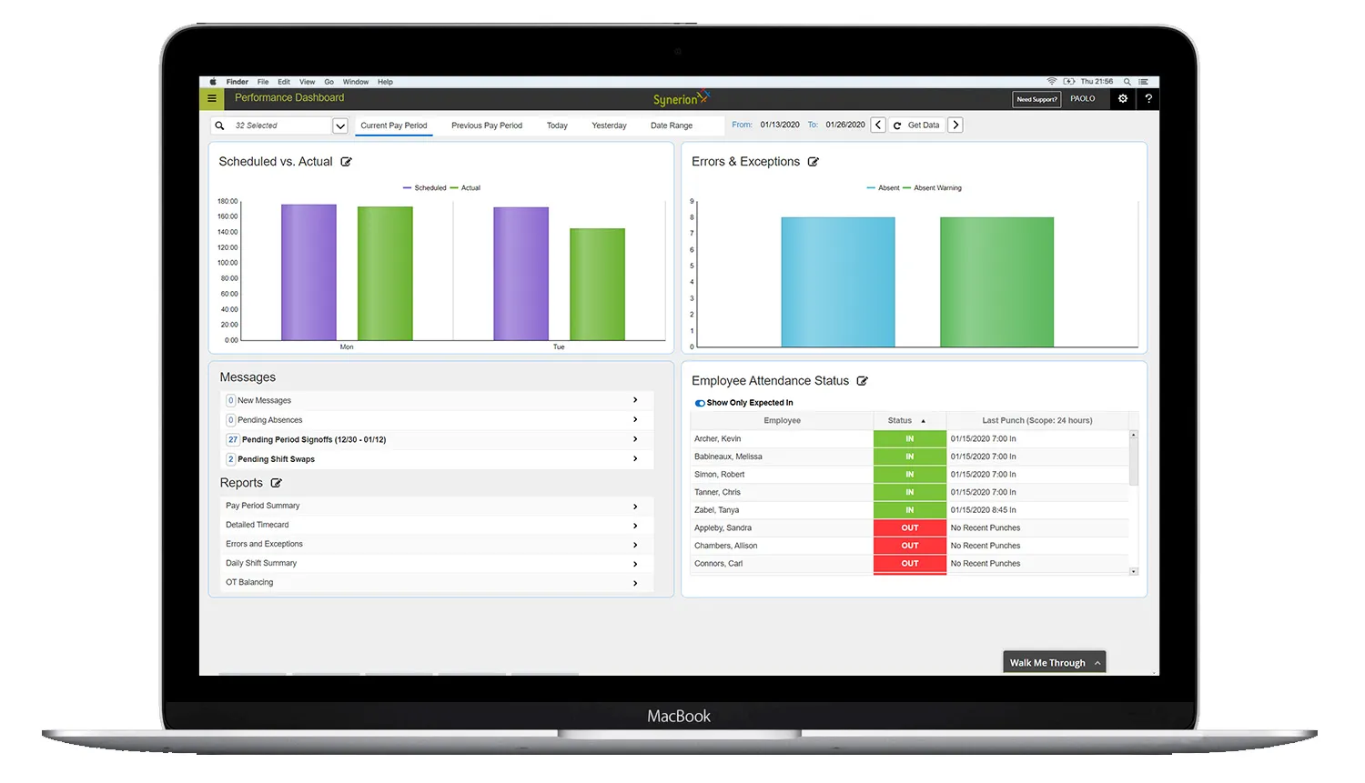Expand the Walk Me Through panel

[x=1055, y=663]
